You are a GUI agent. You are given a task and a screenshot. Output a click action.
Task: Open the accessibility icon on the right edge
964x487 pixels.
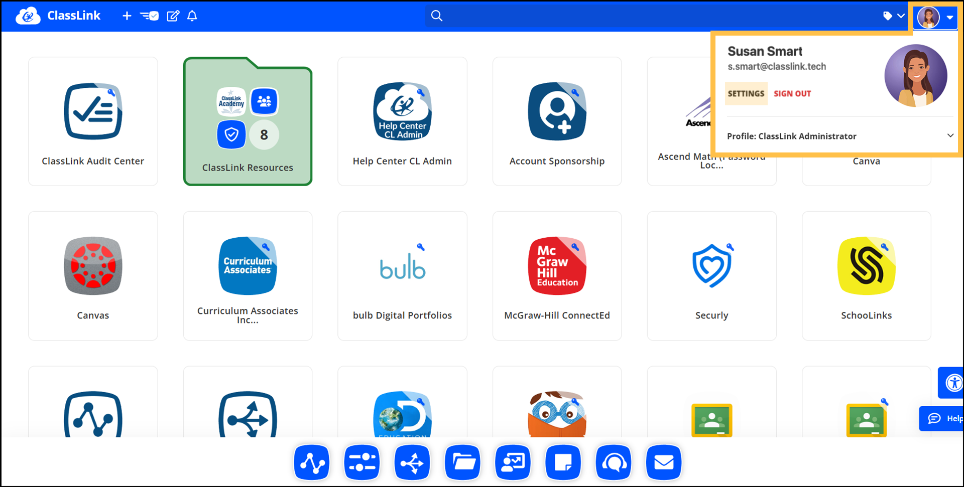click(x=954, y=383)
